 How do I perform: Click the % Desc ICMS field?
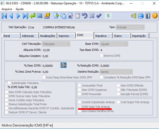coord(51,66)
